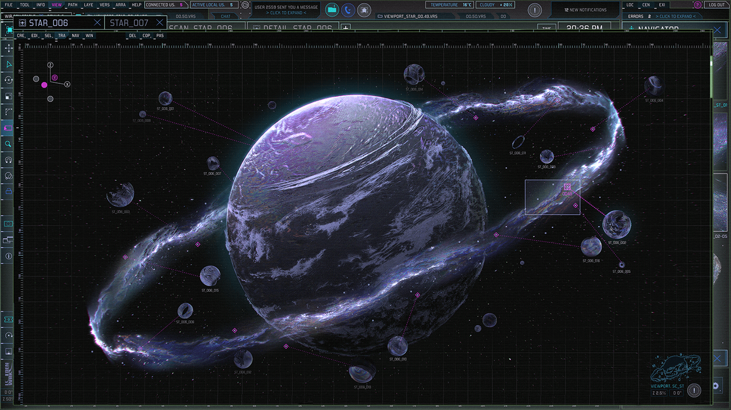Viewport: 731px width, 410px height.
Task: Select the move arrows tool in left toolbar
Action: [x=8, y=48]
